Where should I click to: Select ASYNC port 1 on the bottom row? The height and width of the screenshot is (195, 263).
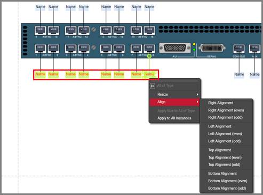pos(41,49)
